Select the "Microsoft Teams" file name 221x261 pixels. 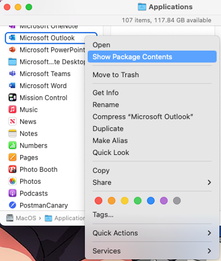45,74
